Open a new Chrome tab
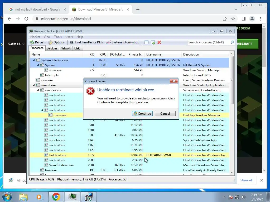 point(138,9)
